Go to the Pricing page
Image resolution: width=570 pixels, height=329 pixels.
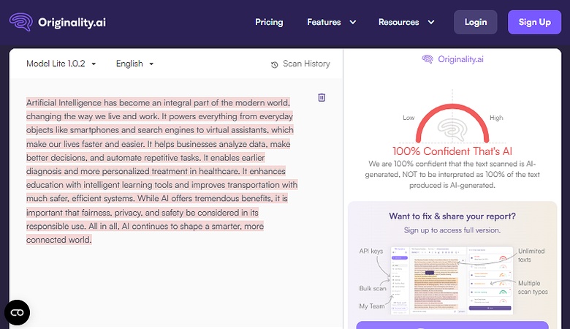[269, 22]
